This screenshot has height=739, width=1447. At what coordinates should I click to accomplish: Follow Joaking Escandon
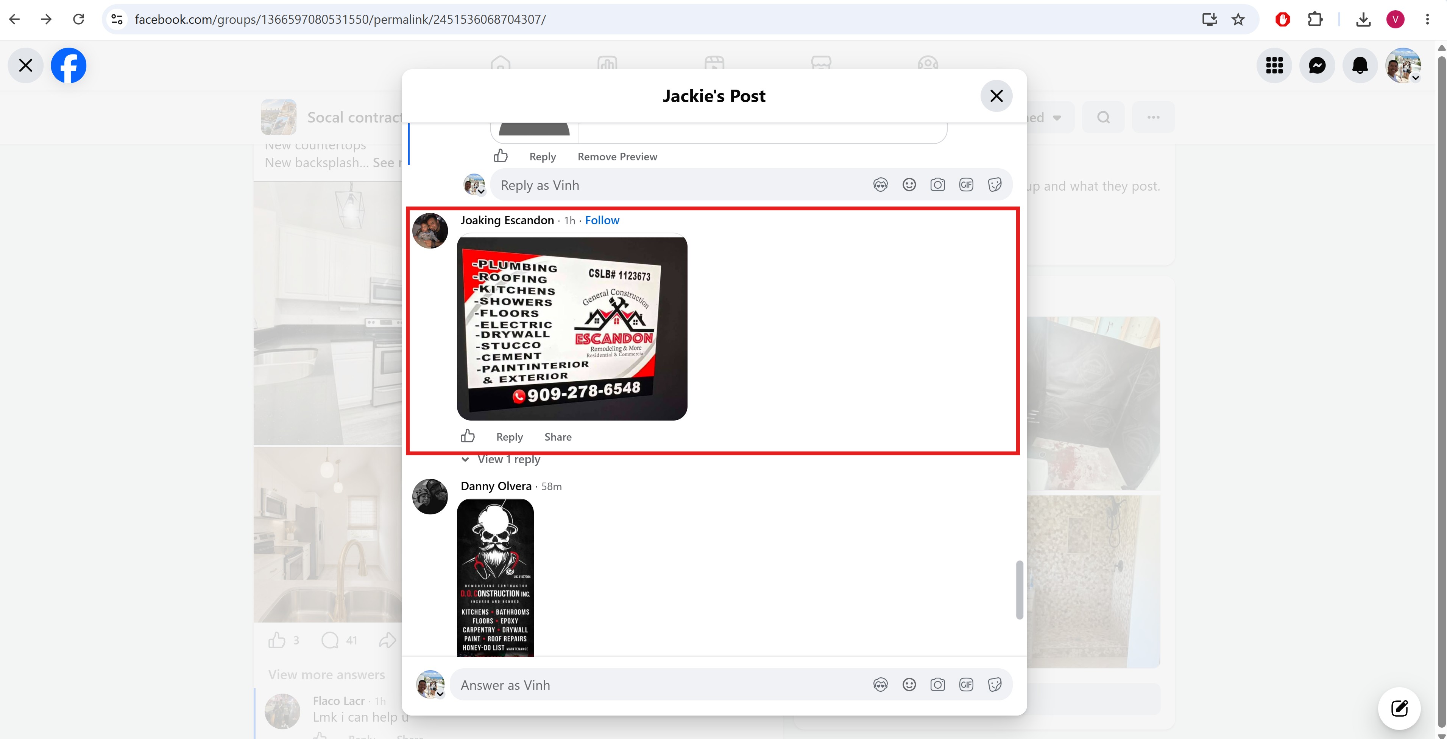pos(602,220)
